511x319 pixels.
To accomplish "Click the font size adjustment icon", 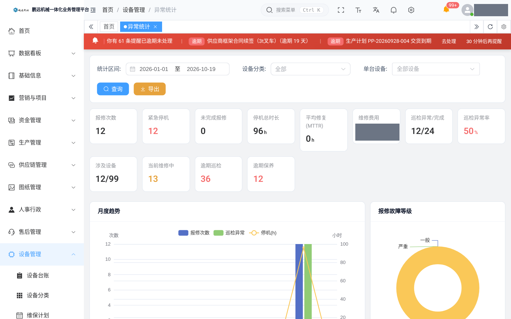I will click(x=358, y=10).
